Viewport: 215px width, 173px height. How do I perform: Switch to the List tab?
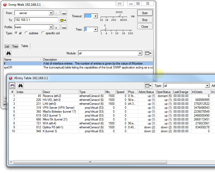[x=7, y=47]
